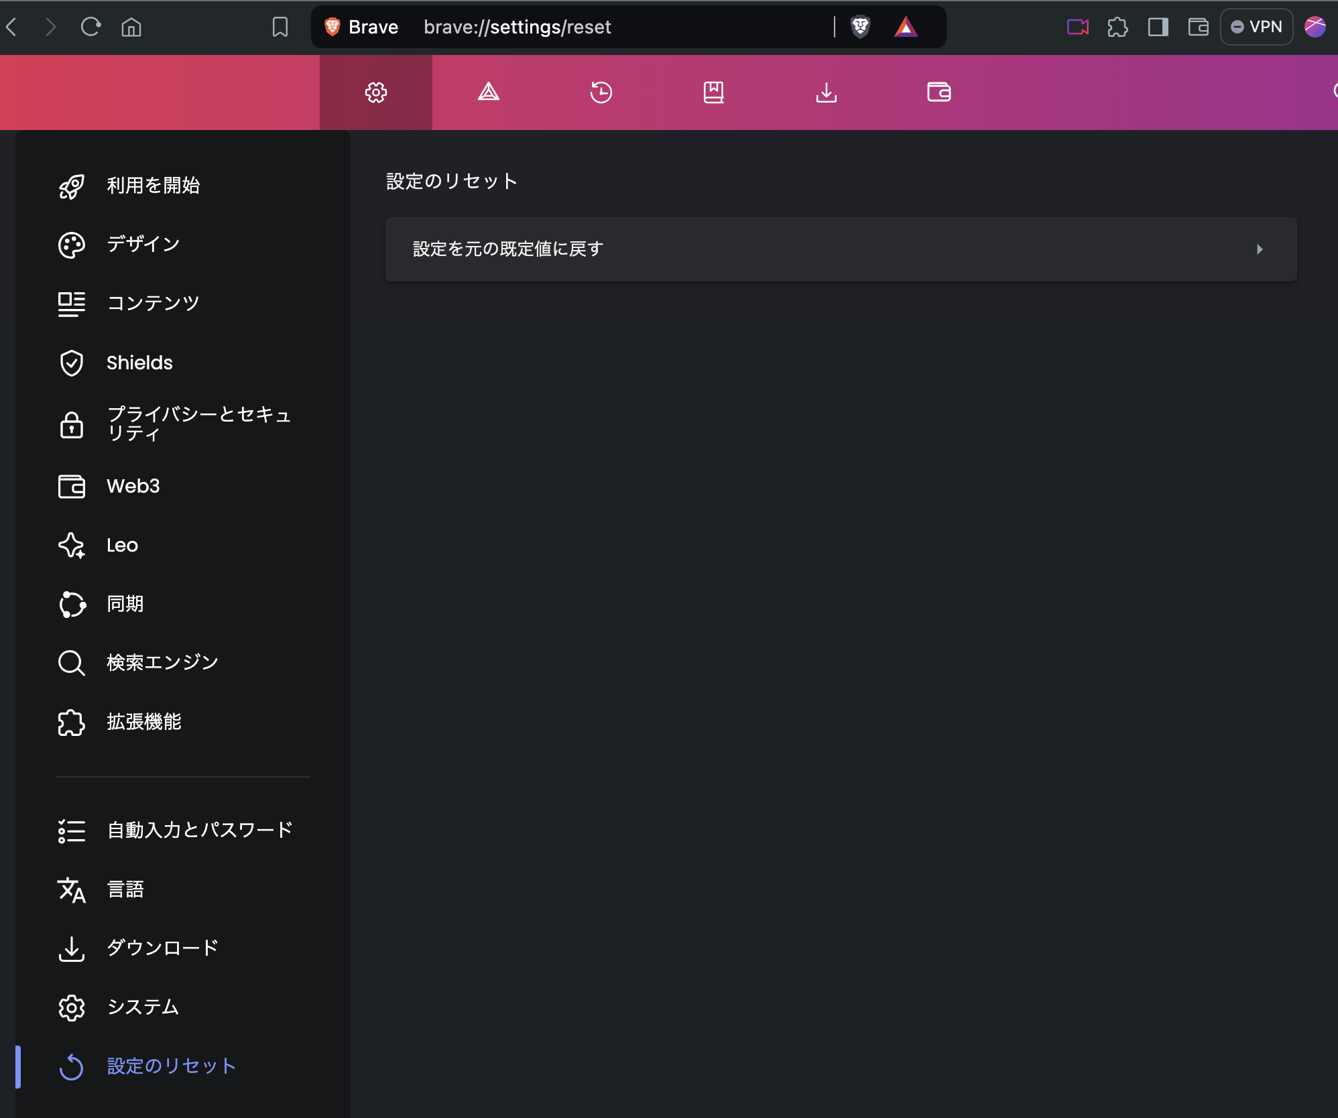This screenshot has height=1118, width=1338.
Task: Click the padlock icon beside プライバシーとセキュリティ
Action: point(72,425)
